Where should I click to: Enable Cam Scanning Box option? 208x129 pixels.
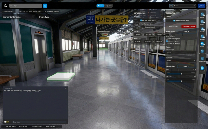[167, 39]
